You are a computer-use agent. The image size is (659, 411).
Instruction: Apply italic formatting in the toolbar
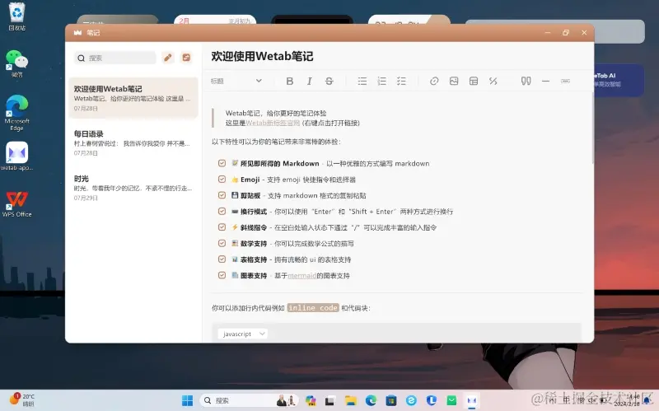[x=310, y=81]
